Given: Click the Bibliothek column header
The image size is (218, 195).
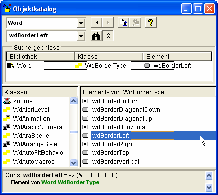Looking at the screenshot, I should point(40,57).
